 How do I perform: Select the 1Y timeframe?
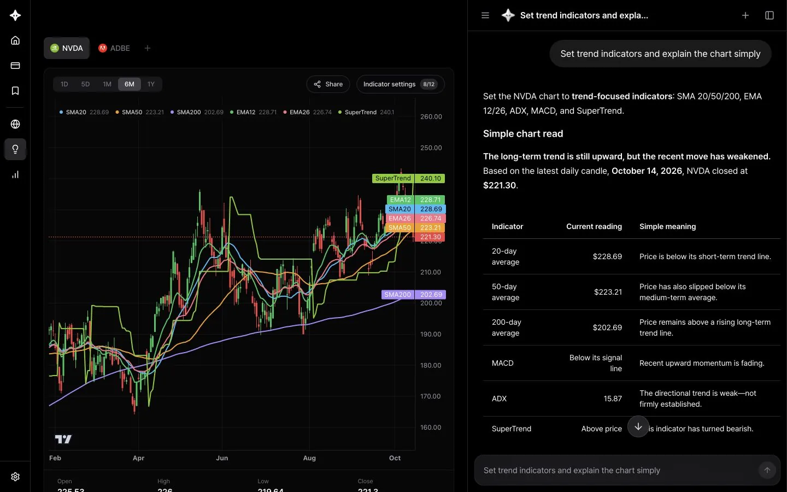[151, 84]
